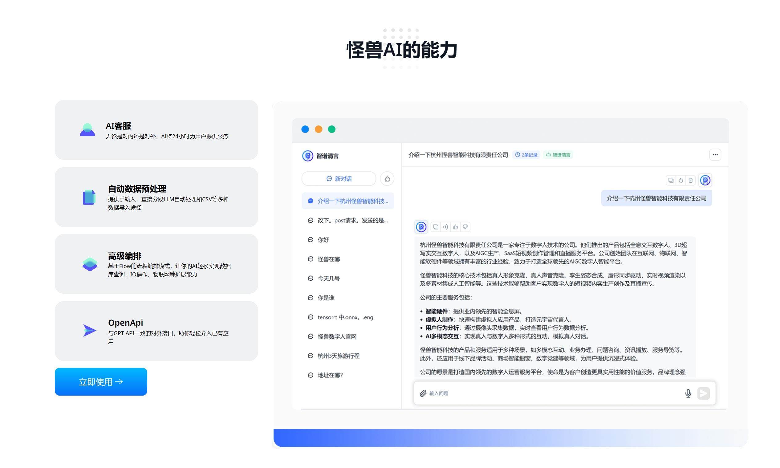The width and height of the screenshot is (780, 468).
Task: Open the 怪兽数字人官网 conversation
Action: click(x=348, y=336)
